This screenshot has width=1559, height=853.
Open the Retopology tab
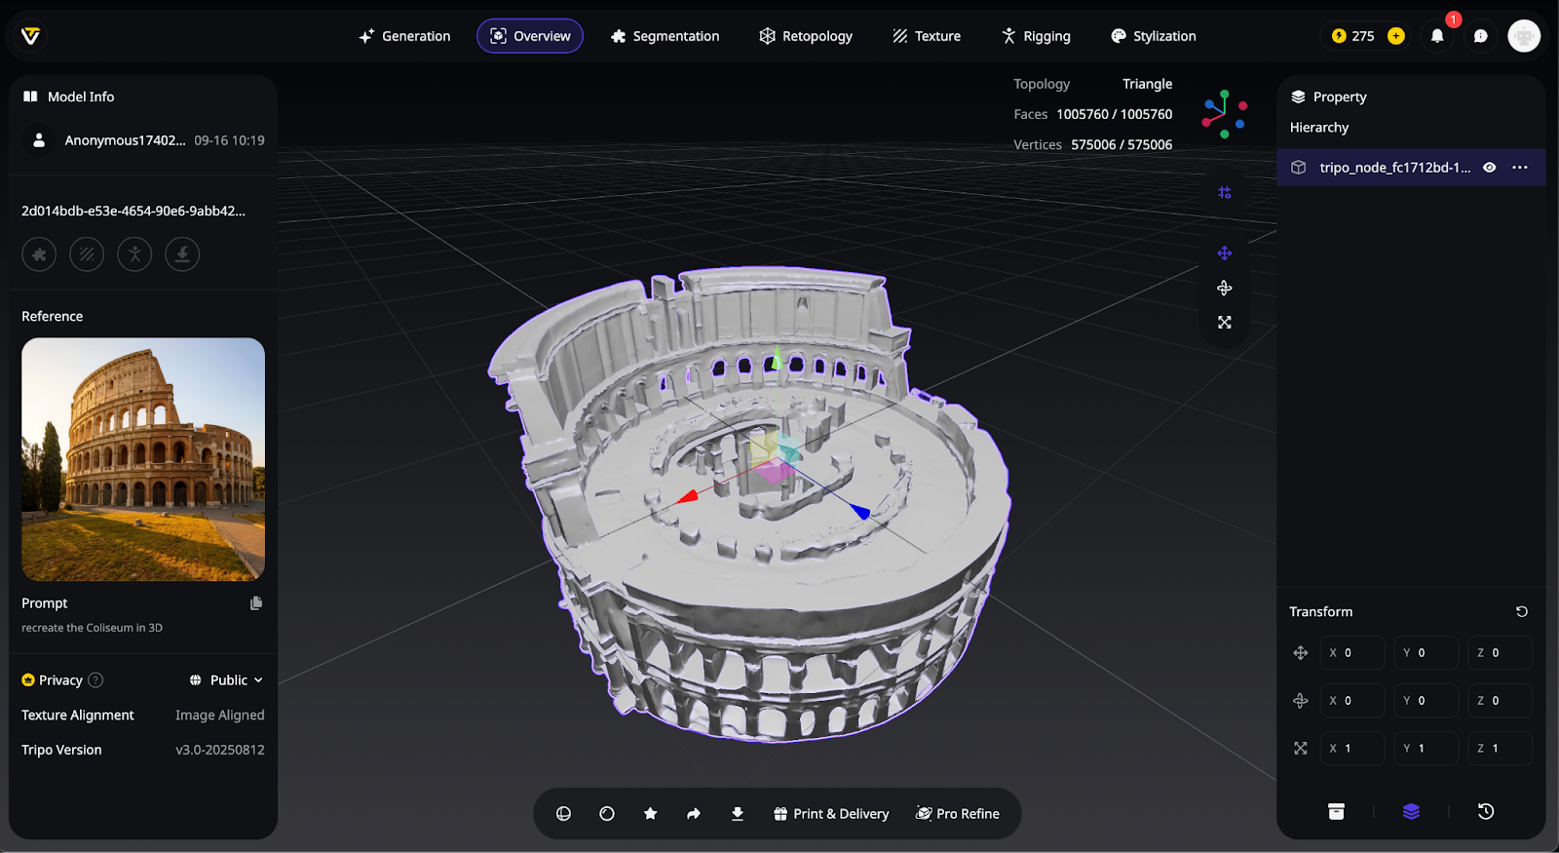[x=806, y=36]
